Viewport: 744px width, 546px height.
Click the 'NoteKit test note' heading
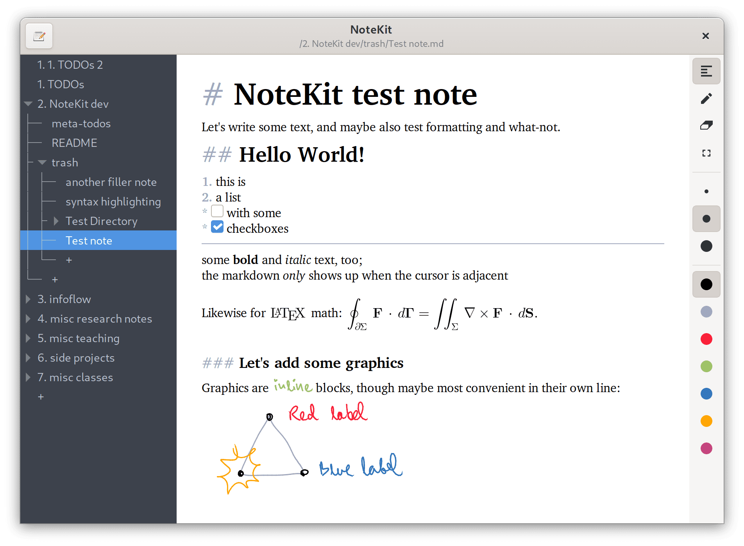355,95
